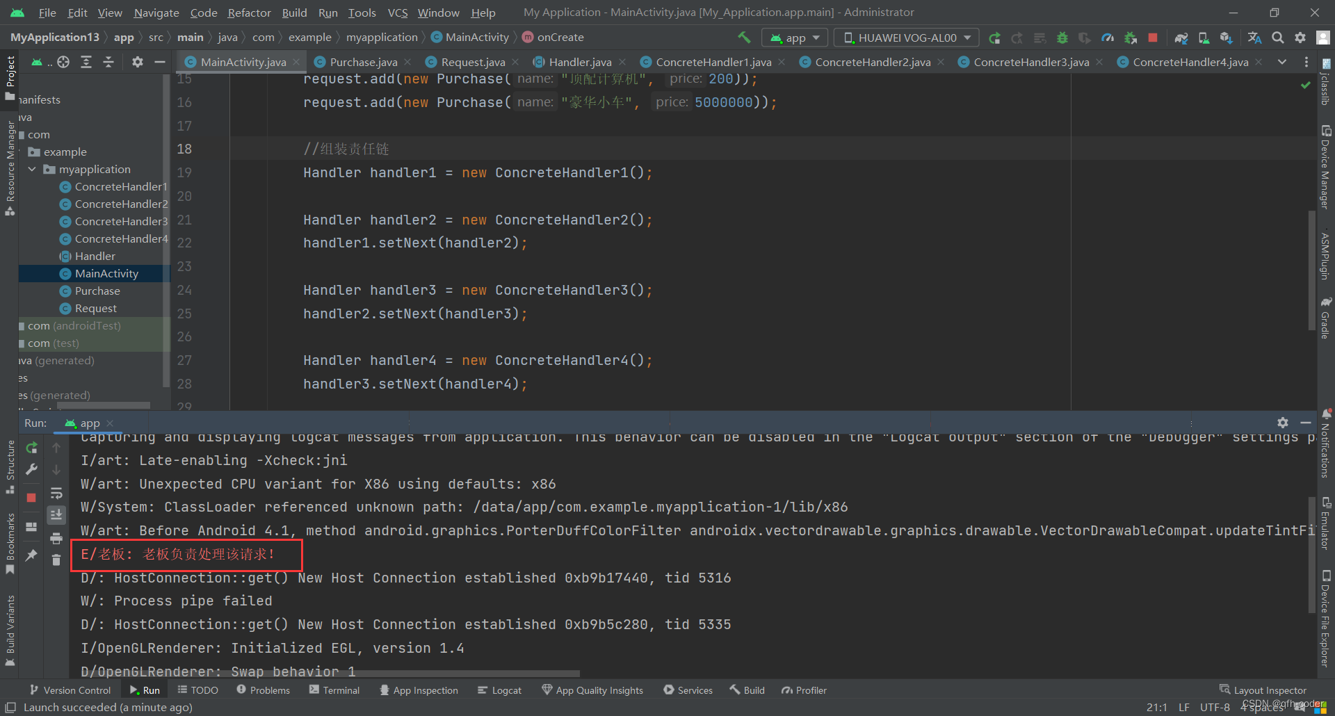
Task: Click the UTF-8 encoding in the status bar
Action: coord(1215,708)
